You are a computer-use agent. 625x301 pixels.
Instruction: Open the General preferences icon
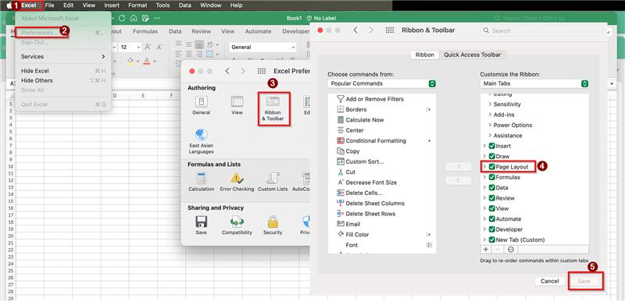tap(202, 105)
